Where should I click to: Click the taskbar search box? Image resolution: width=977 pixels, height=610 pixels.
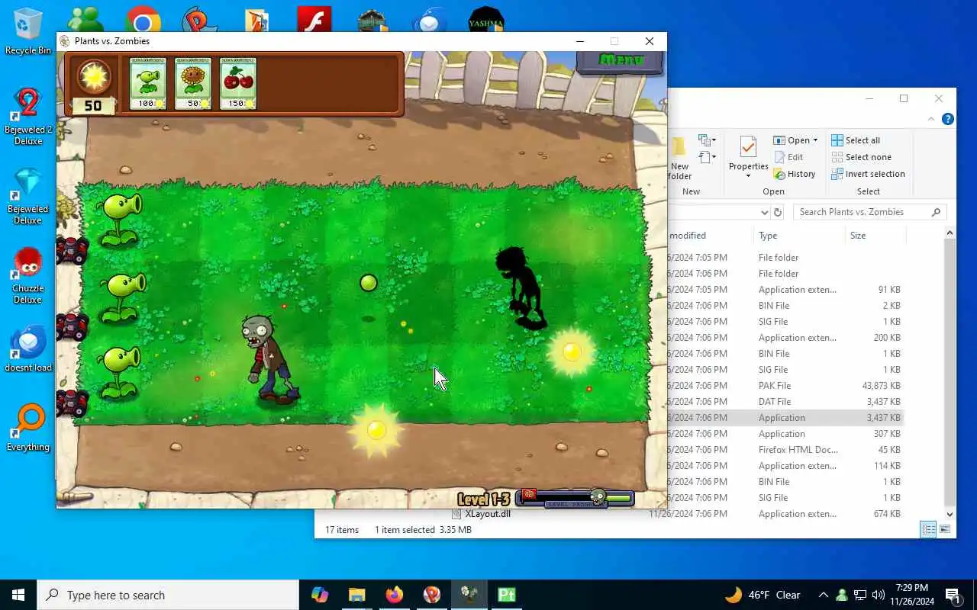(168, 595)
